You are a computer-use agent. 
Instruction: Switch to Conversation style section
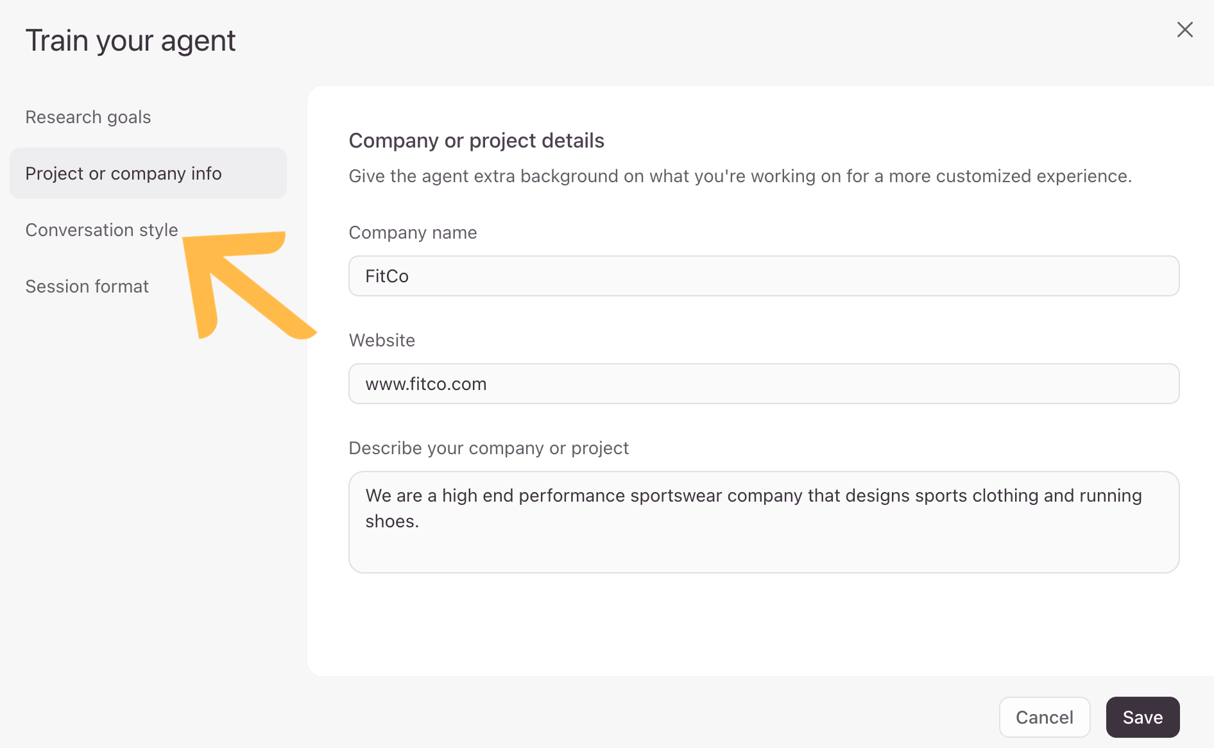[x=101, y=230]
